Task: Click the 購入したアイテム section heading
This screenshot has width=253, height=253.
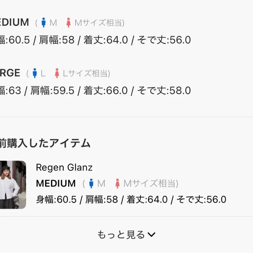Action: 46,143
